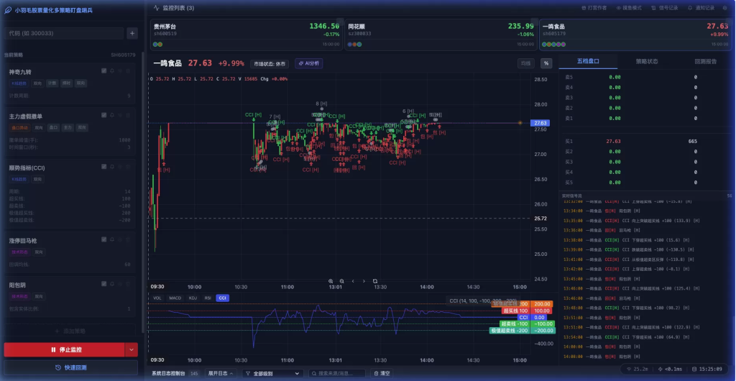
Task: Click the feather app logo icon
Action: pos(8,9)
